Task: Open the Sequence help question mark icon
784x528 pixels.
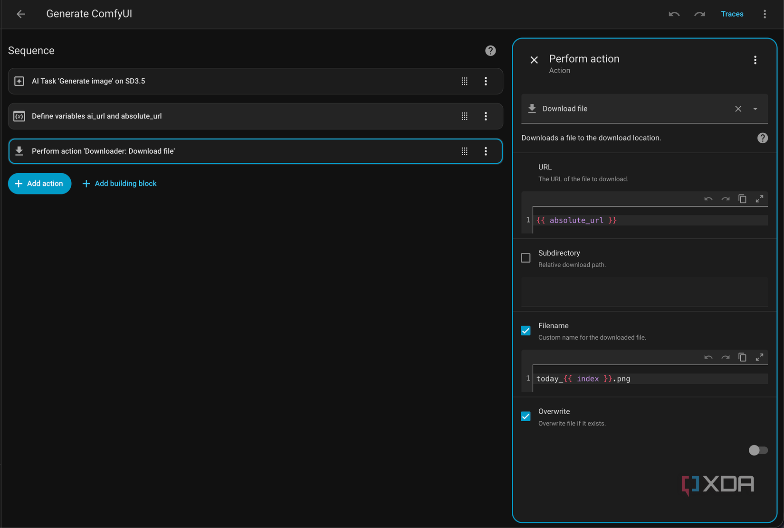Action: pos(490,51)
